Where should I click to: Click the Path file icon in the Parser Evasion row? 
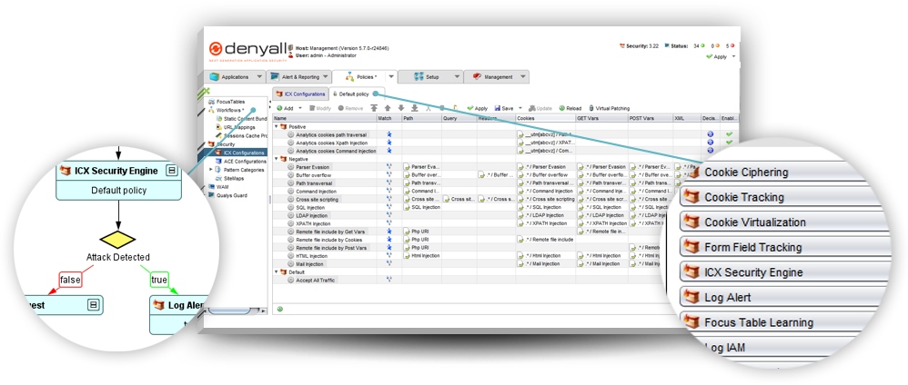pos(407,167)
